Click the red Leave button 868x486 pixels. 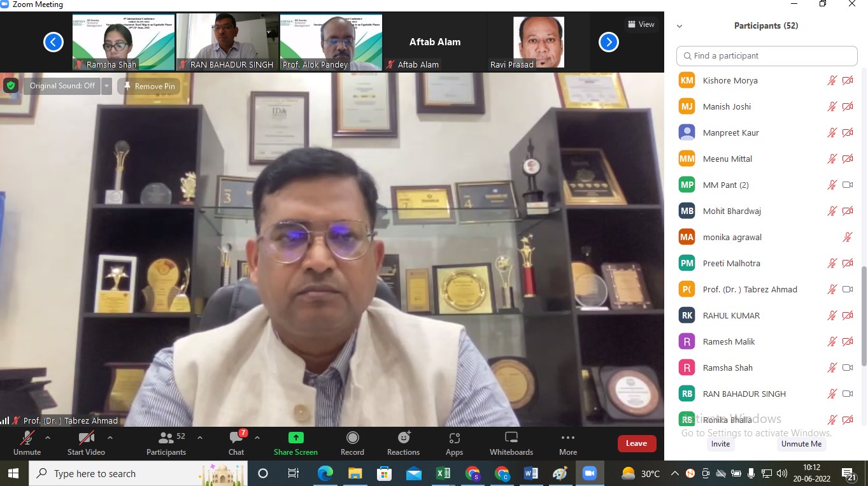636,443
